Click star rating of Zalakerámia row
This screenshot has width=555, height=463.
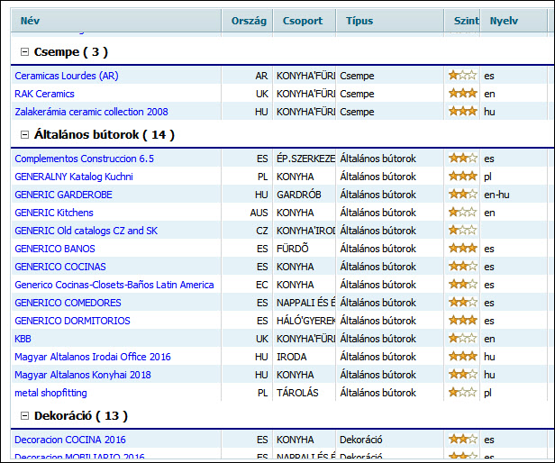click(x=462, y=112)
